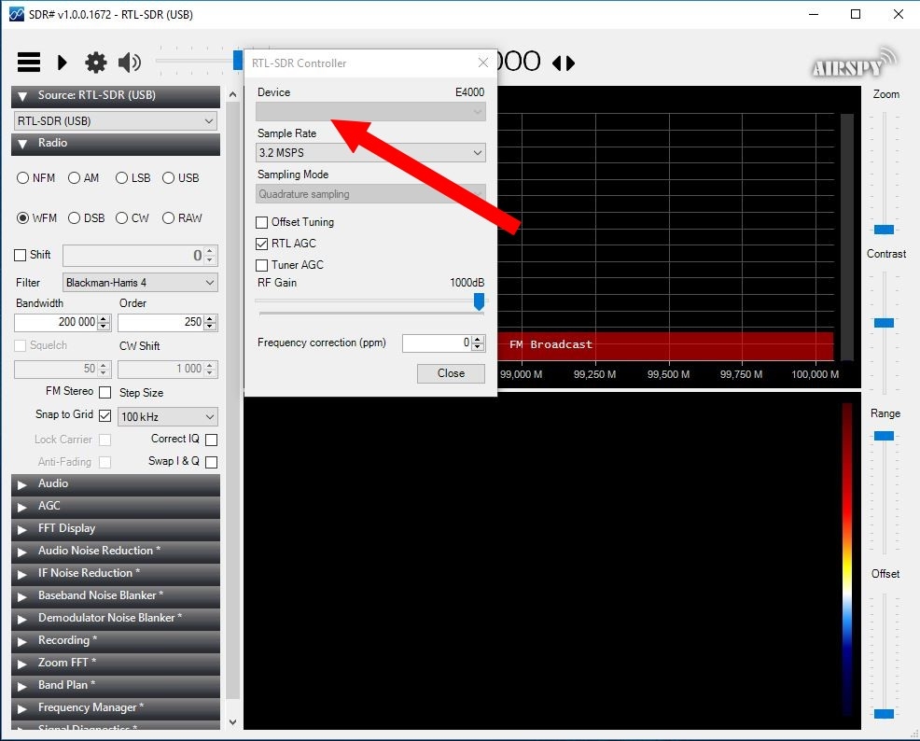This screenshot has width=920, height=741.
Task: Expand the AGC panel
Action: point(116,507)
